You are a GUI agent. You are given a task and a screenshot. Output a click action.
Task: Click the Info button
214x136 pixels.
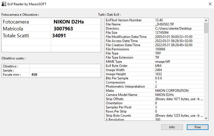click(172, 127)
